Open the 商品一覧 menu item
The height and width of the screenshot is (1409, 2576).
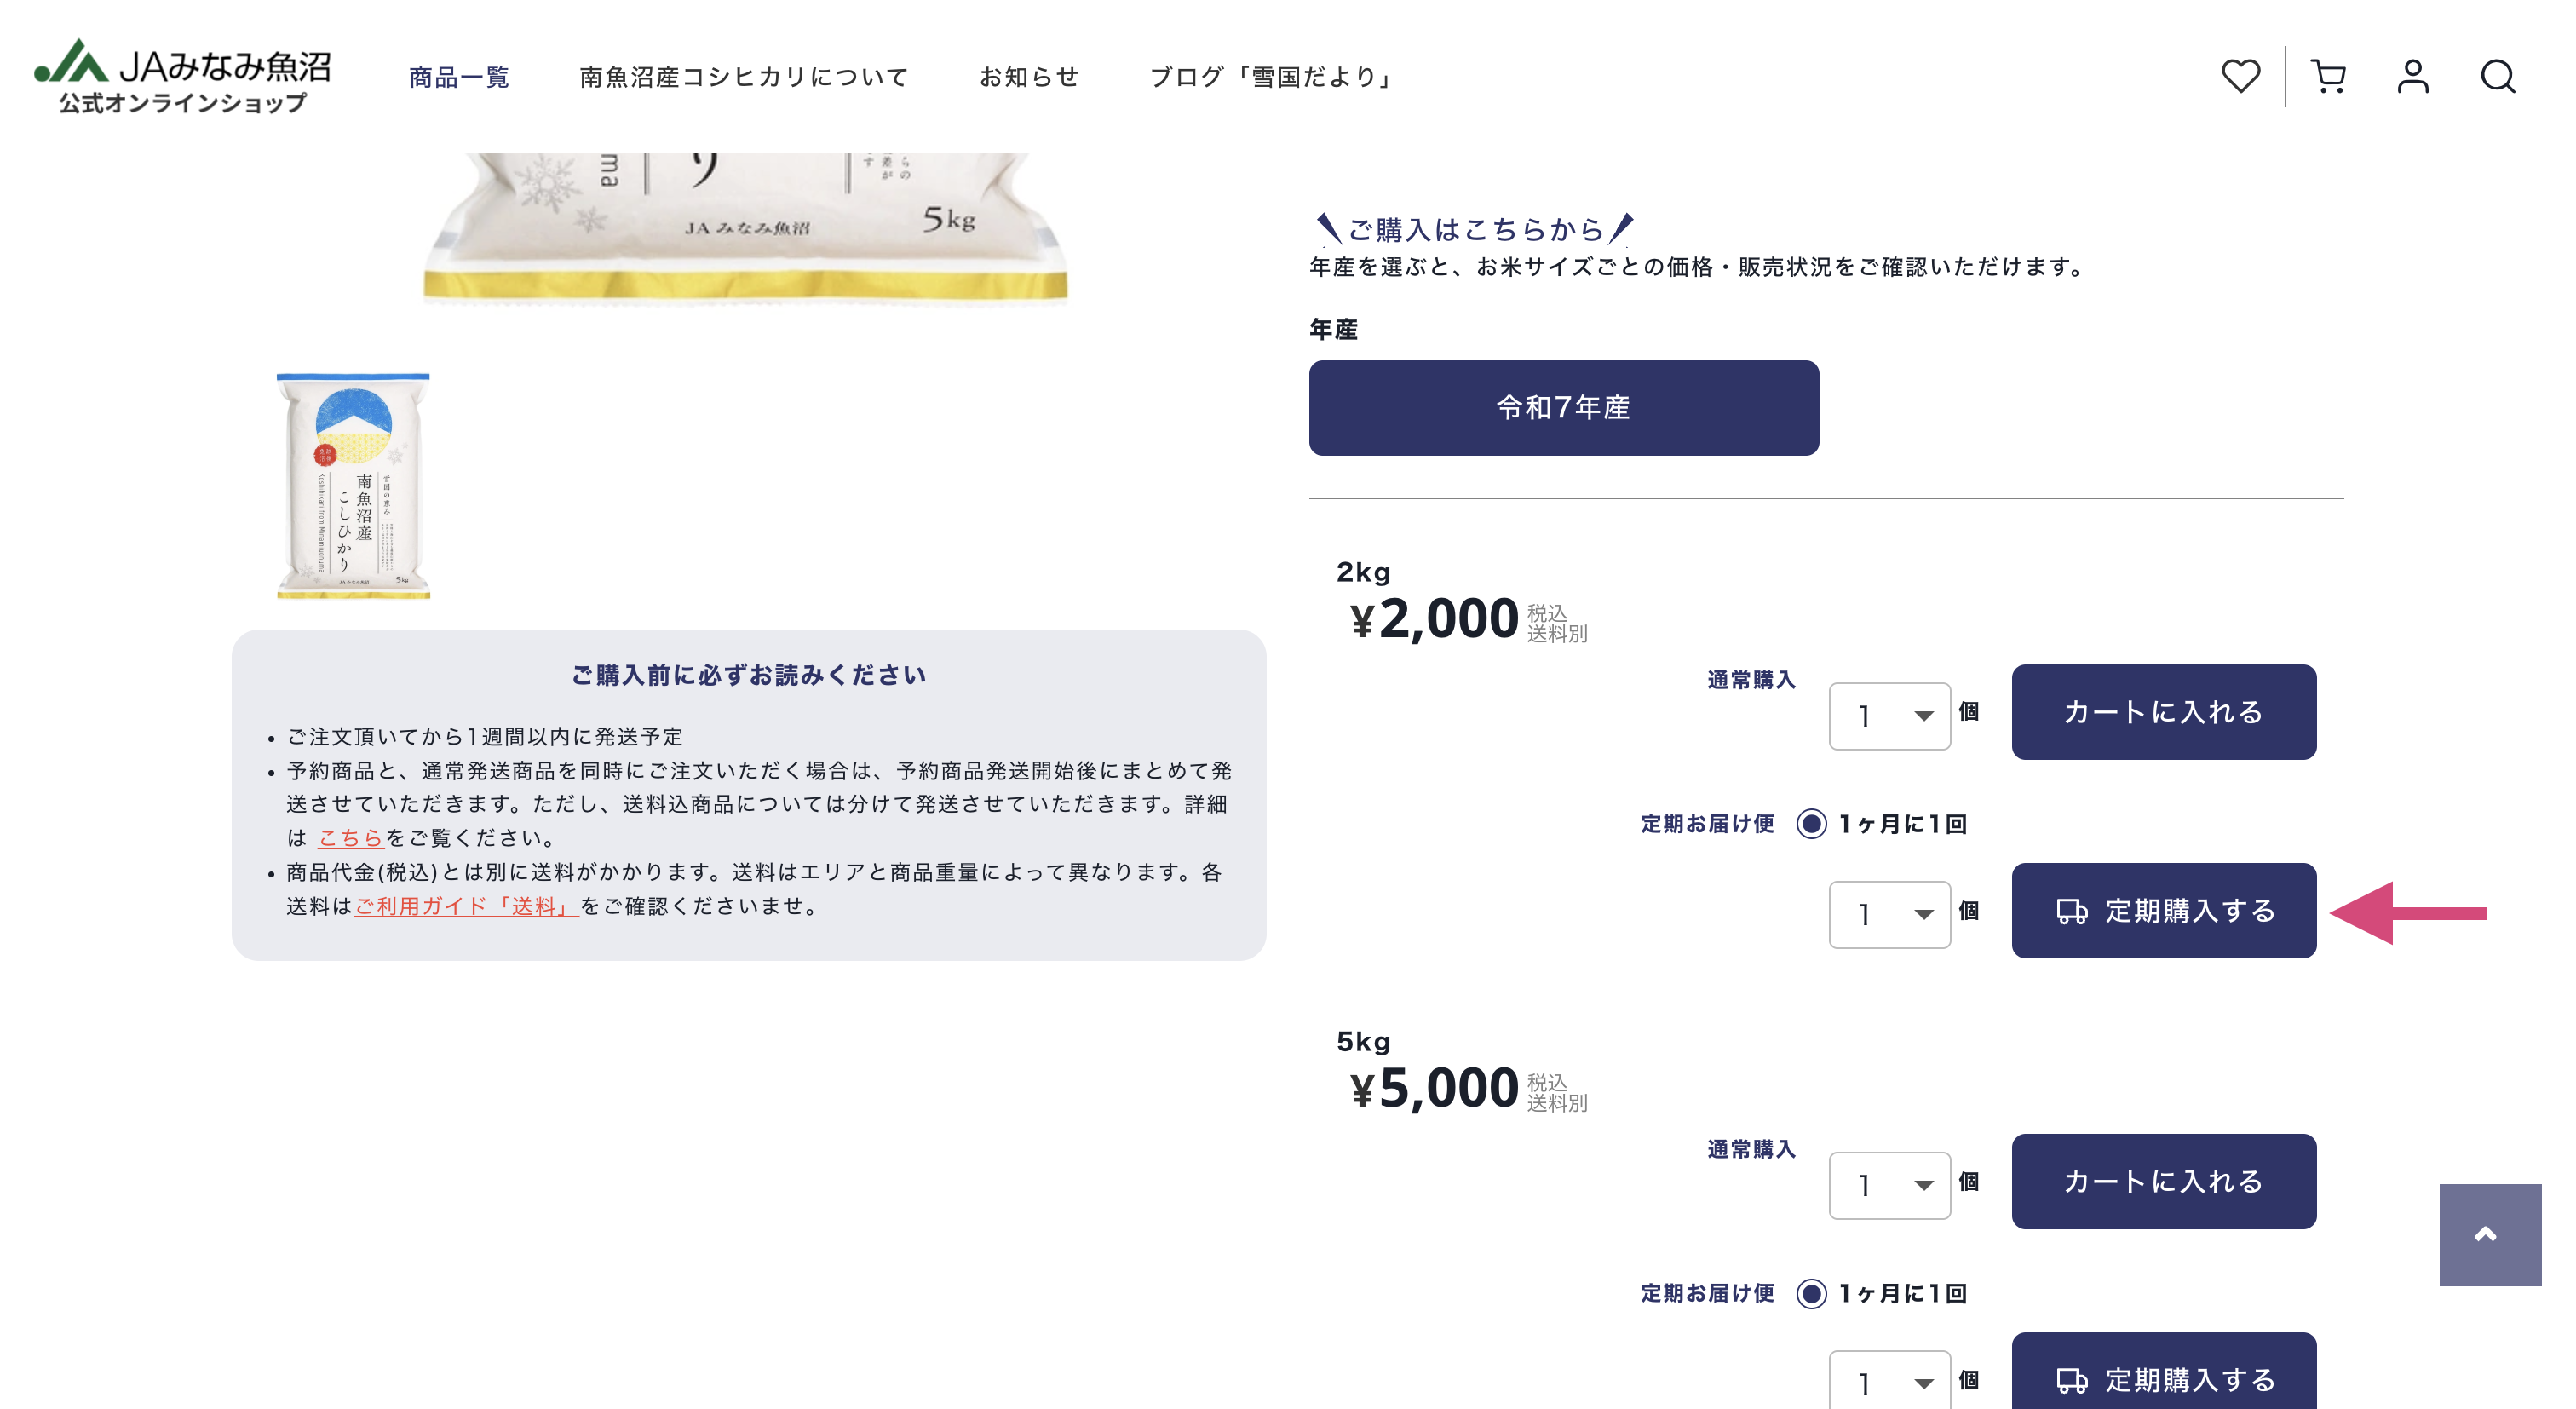(x=458, y=75)
